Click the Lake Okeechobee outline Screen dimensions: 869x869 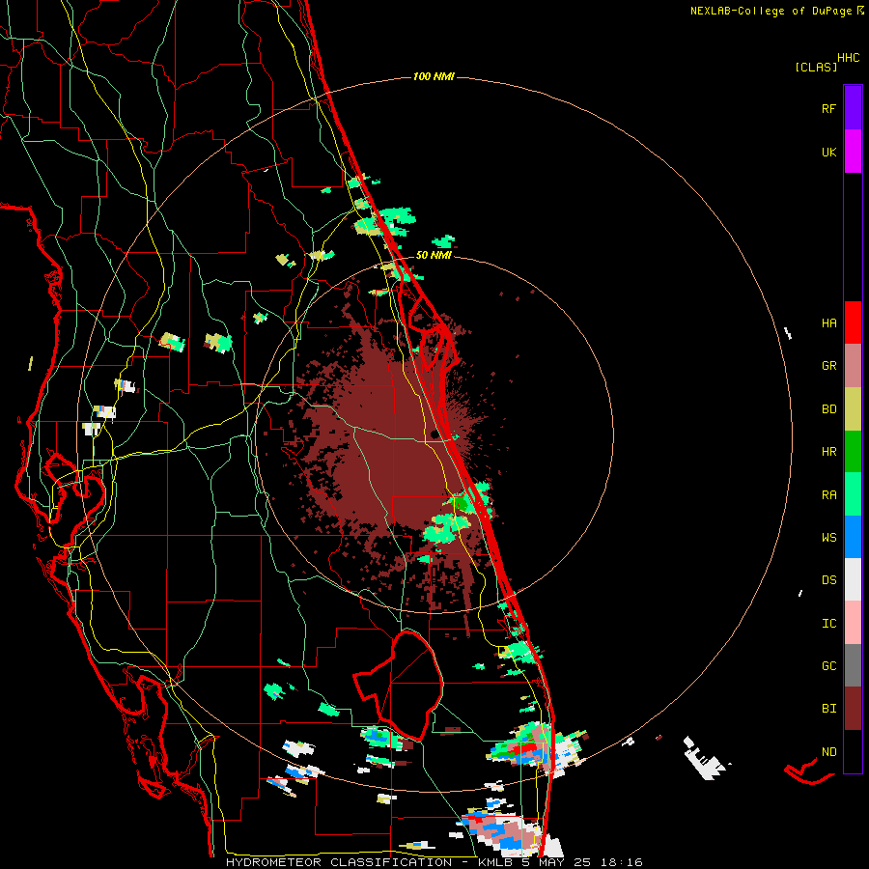[399, 685]
